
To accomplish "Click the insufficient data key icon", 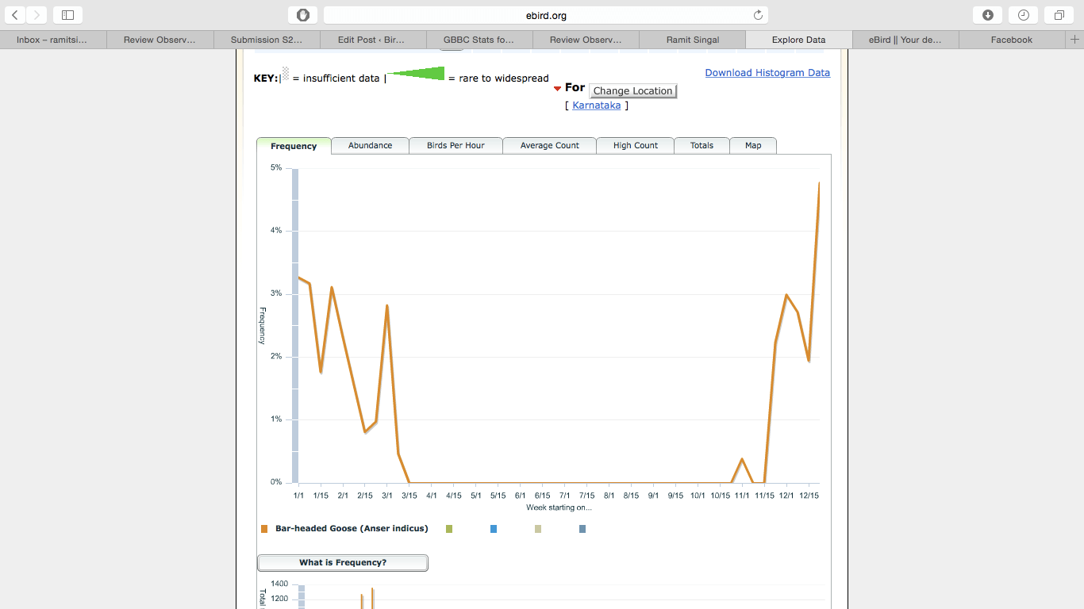I will pyautogui.click(x=285, y=75).
